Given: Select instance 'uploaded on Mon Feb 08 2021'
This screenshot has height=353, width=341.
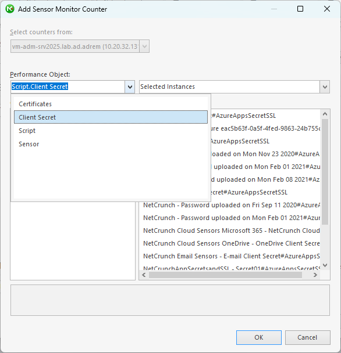Looking at the screenshot, I should coord(265,179).
